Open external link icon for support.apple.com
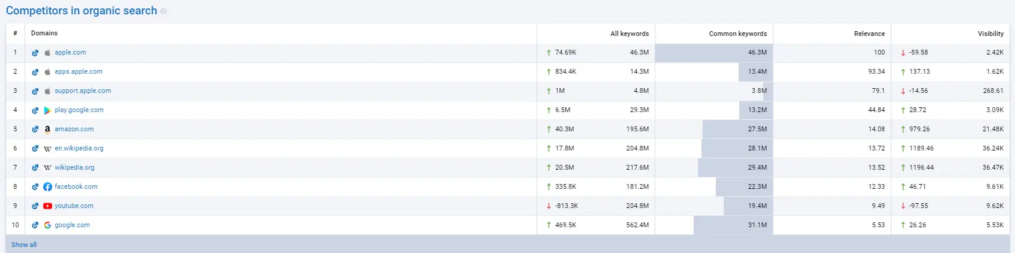 (x=35, y=91)
